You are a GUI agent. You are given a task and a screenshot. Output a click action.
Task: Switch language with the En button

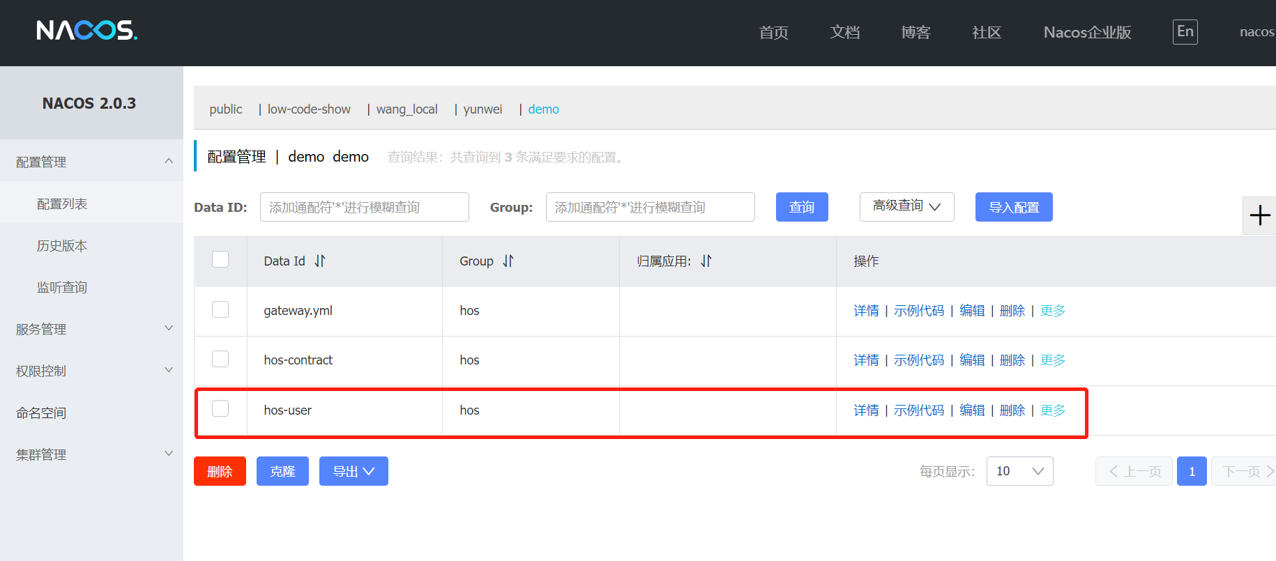pyautogui.click(x=1185, y=31)
